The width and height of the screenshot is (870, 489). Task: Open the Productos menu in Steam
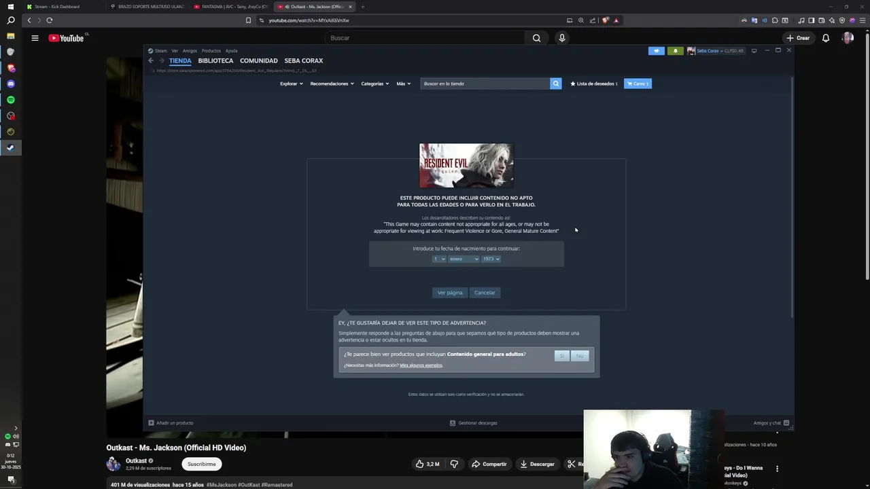(211, 51)
